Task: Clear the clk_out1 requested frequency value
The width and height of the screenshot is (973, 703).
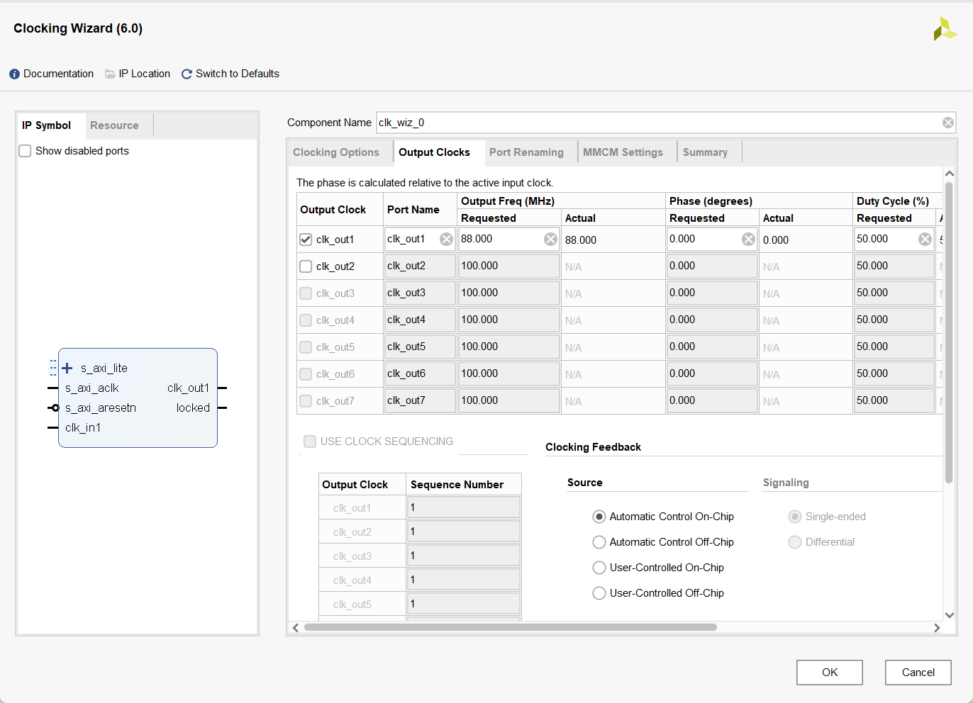Action: [x=550, y=240]
